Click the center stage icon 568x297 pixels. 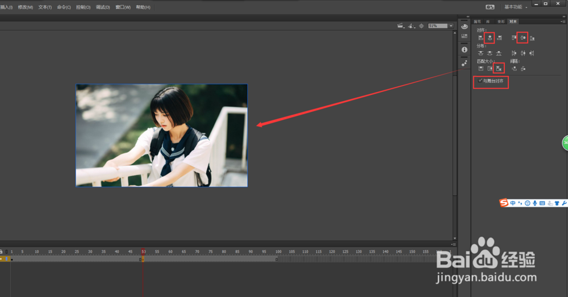coord(421,26)
